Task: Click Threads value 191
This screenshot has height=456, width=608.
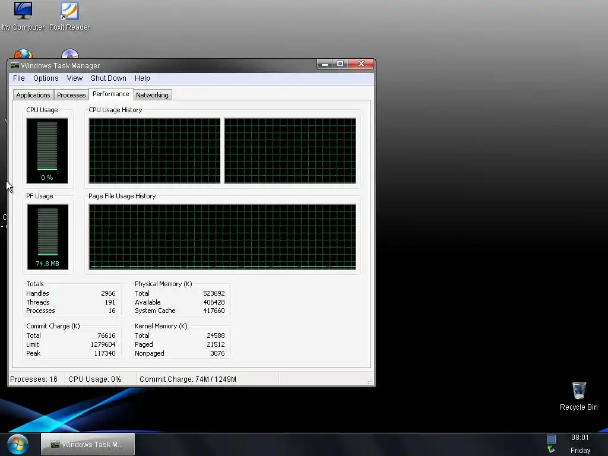Action: coord(110,302)
